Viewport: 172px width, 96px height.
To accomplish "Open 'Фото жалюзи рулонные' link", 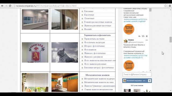I will (95, 64).
